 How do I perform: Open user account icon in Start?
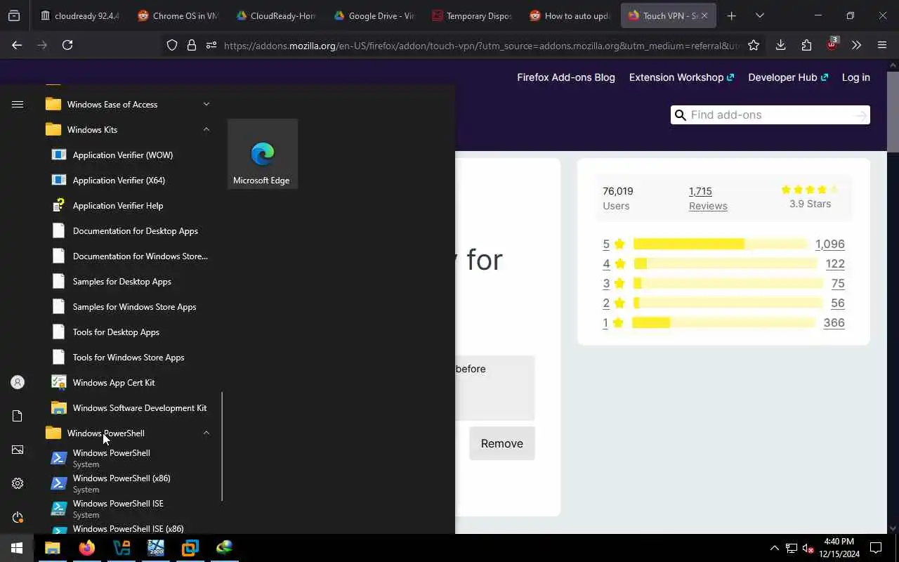pos(18,382)
